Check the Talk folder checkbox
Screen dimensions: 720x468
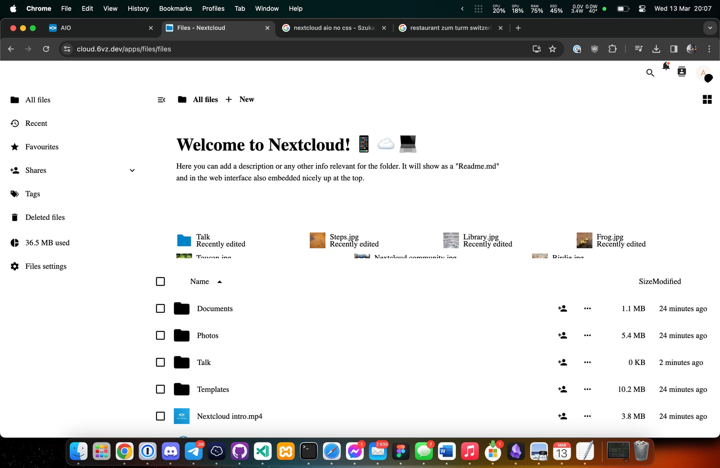[160, 362]
